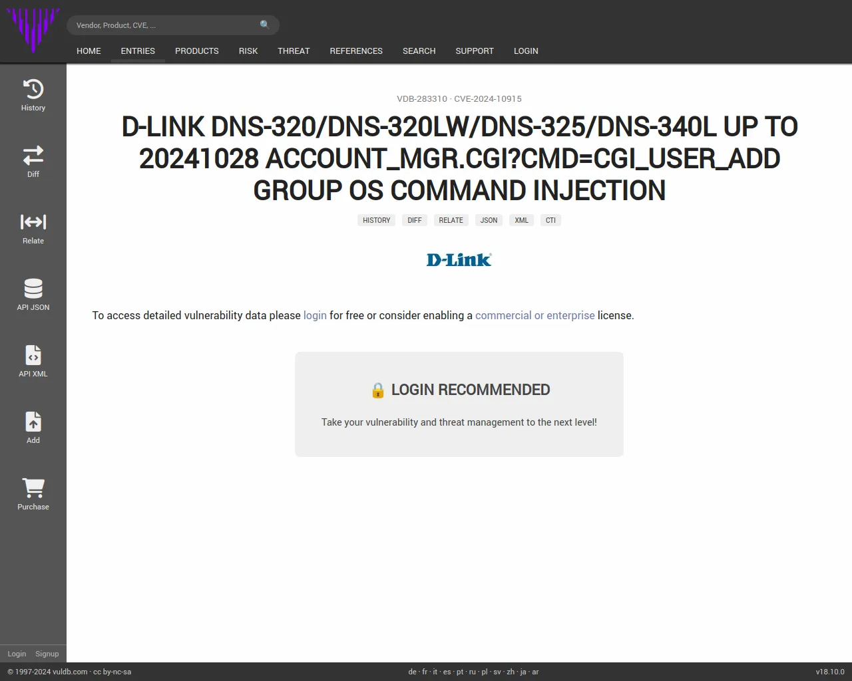The image size is (852, 681).
Task: Switch language to 'fr' in footer
Action: point(425,672)
